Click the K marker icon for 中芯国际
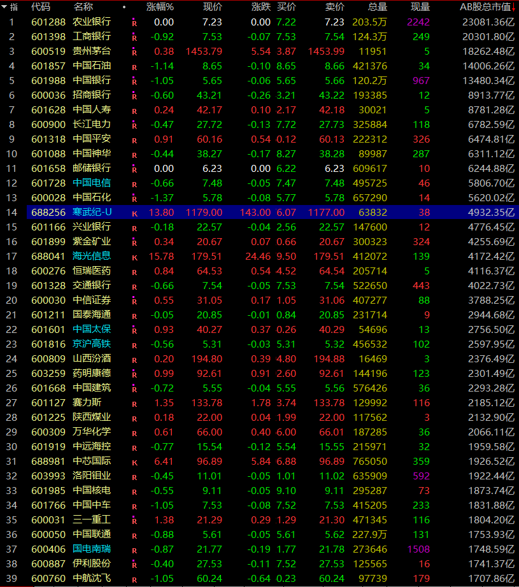519x587 pixels. point(134,462)
